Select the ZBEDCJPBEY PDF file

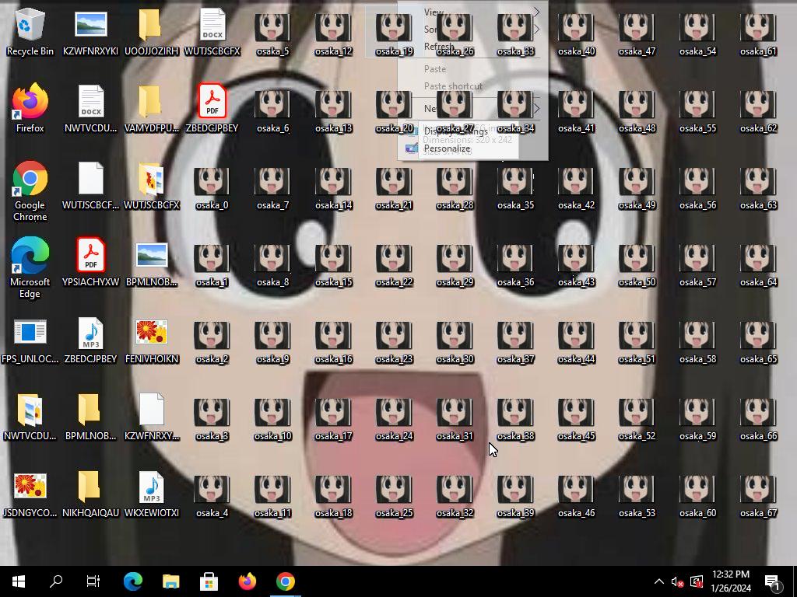(x=212, y=108)
